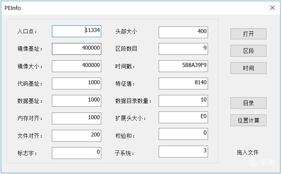This screenshot has height=174, width=282.
Task: Click the 镜像基址 input field
Action: (77, 49)
